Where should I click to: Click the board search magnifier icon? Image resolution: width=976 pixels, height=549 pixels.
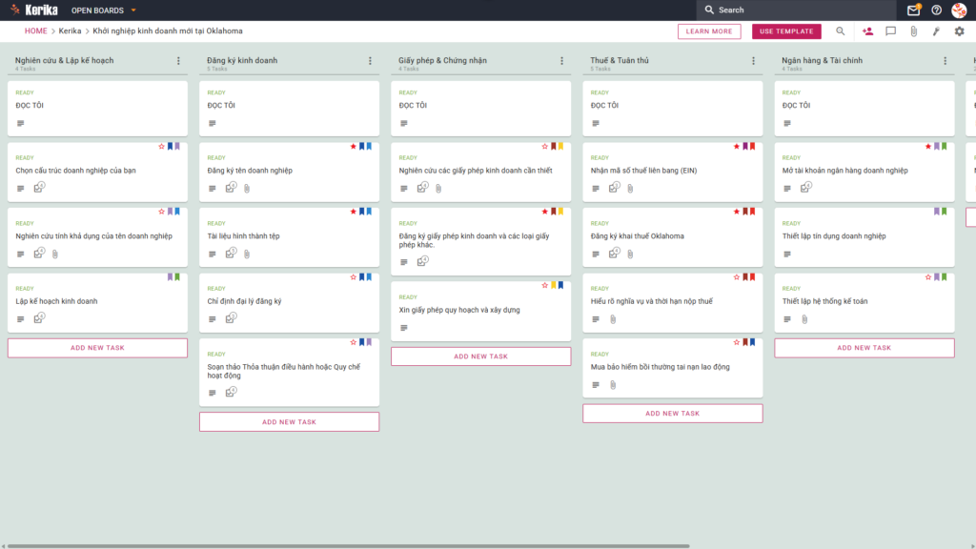[x=841, y=31]
